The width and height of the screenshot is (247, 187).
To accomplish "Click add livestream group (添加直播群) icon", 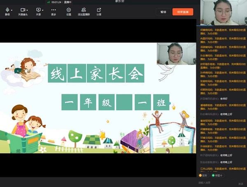I will click(84, 11).
